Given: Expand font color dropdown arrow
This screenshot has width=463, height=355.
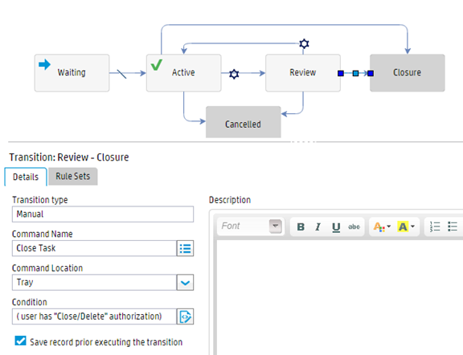Looking at the screenshot, I should [x=388, y=226].
